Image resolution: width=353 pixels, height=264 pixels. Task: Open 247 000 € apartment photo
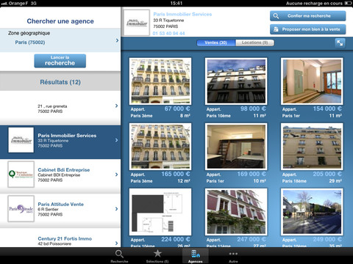tap(236, 212)
